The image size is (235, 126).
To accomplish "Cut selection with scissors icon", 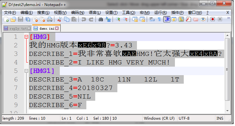I will tap(59, 19).
